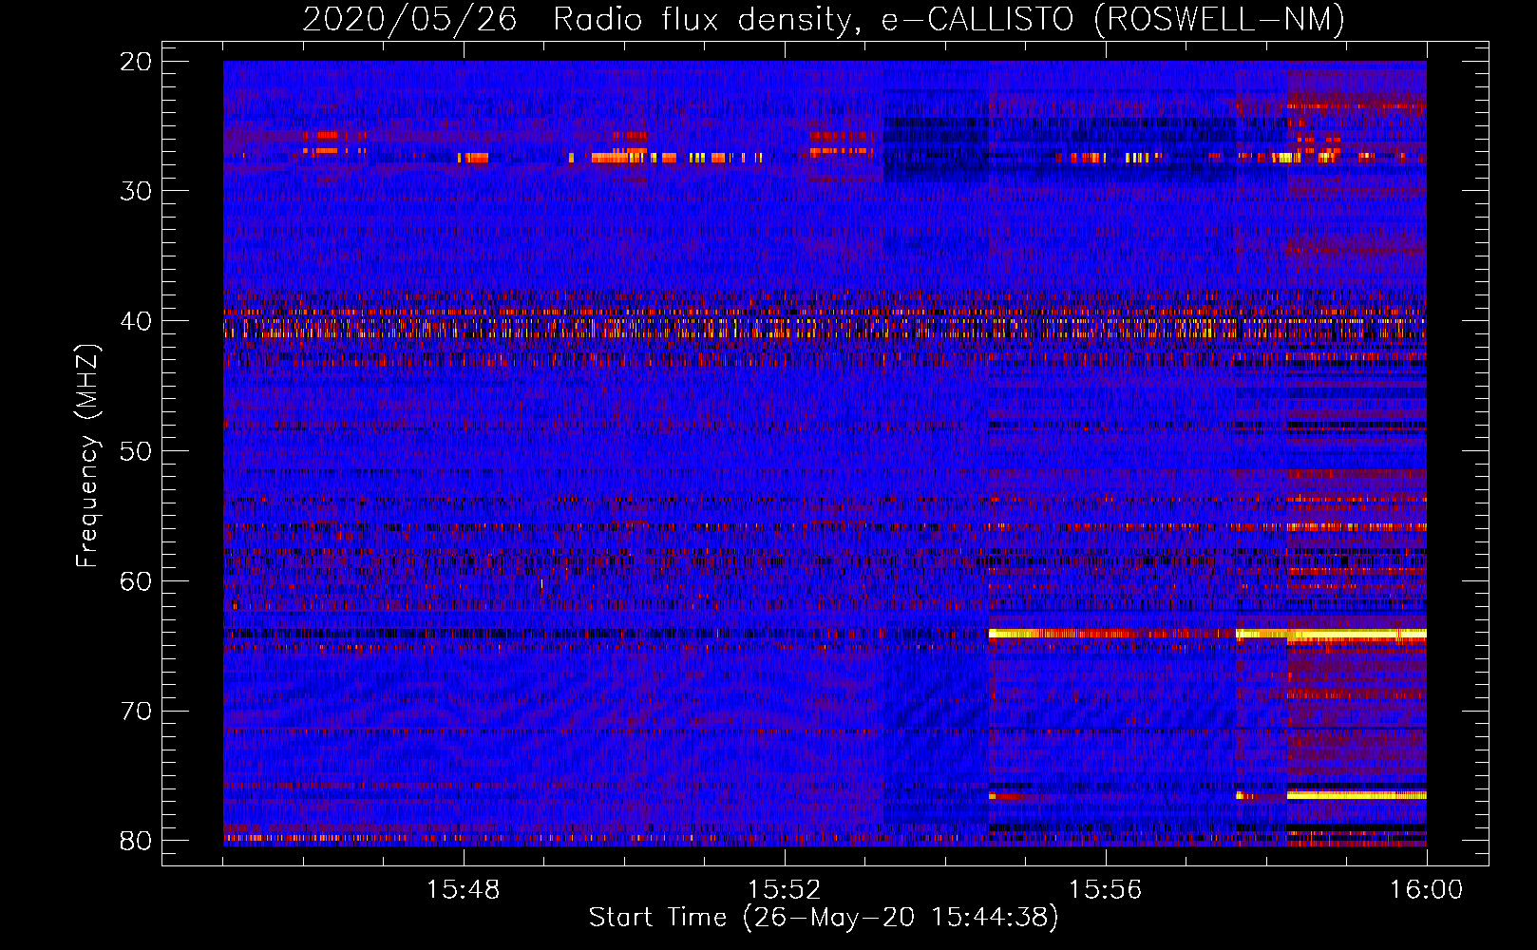Viewport: 1537px width, 950px height.
Task: Click the 15:52 time tick label
Action: point(785,890)
